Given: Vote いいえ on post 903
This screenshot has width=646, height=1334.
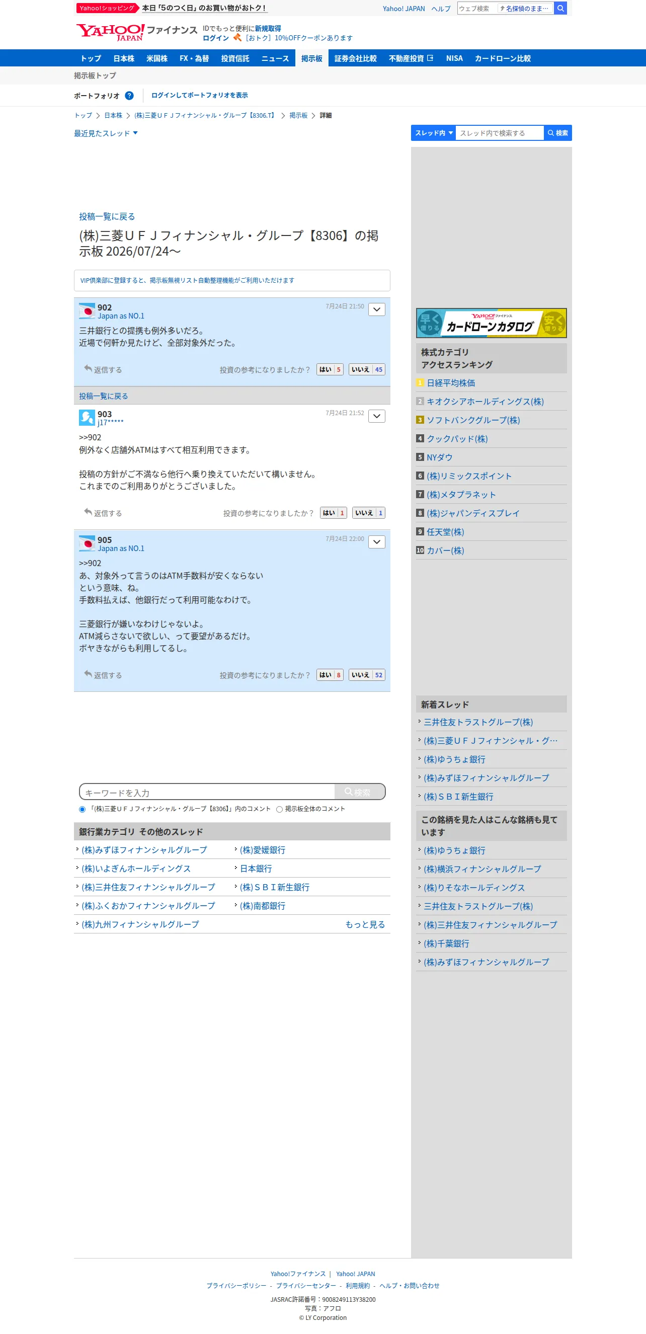Looking at the screenshot, I should [x=369, y=513].
